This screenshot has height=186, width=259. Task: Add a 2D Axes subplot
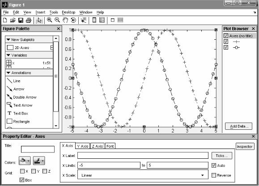tap(18, 48)
